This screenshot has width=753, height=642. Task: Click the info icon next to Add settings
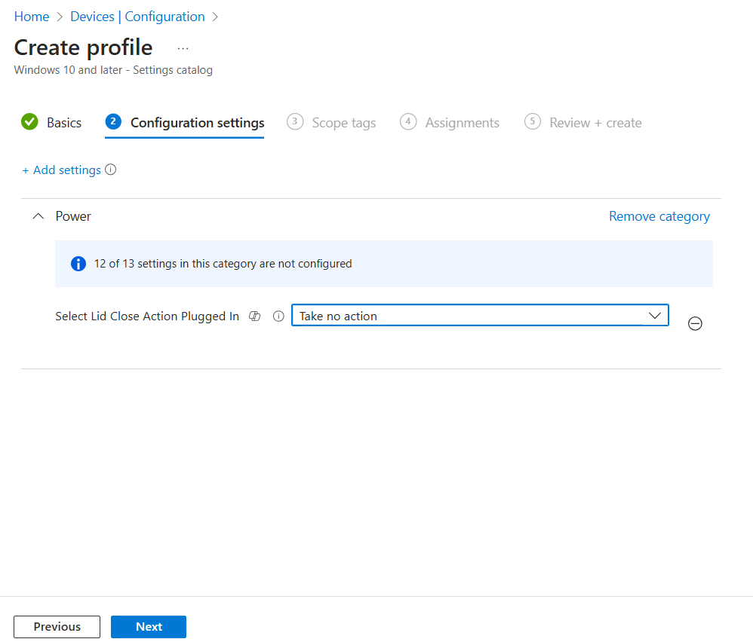(110, 170)
